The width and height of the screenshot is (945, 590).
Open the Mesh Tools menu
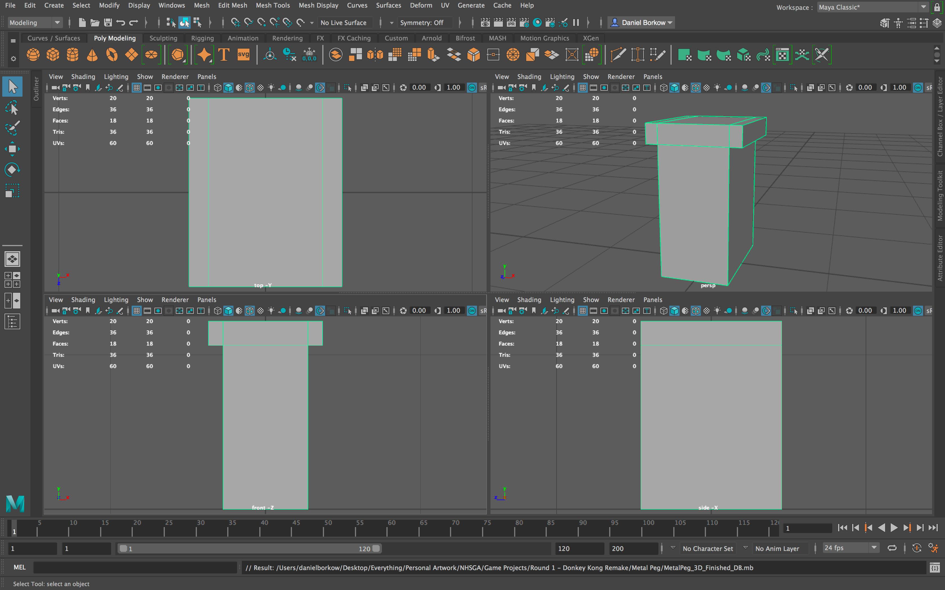point(273,5)
